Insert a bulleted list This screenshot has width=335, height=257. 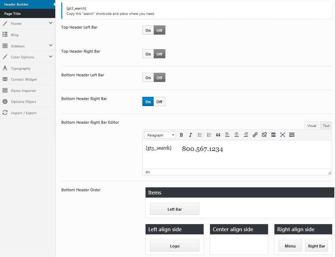[x=200, y=135]
